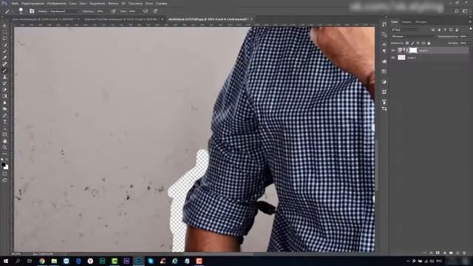The image size is (473, 266).
Task: Select the Lasso tool
Action: 4,38
